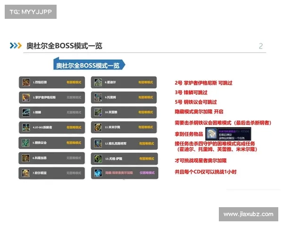The image size is (283, 226).
Task: Click the 11.米米尔隆 name text
Action: coord(112,127)
